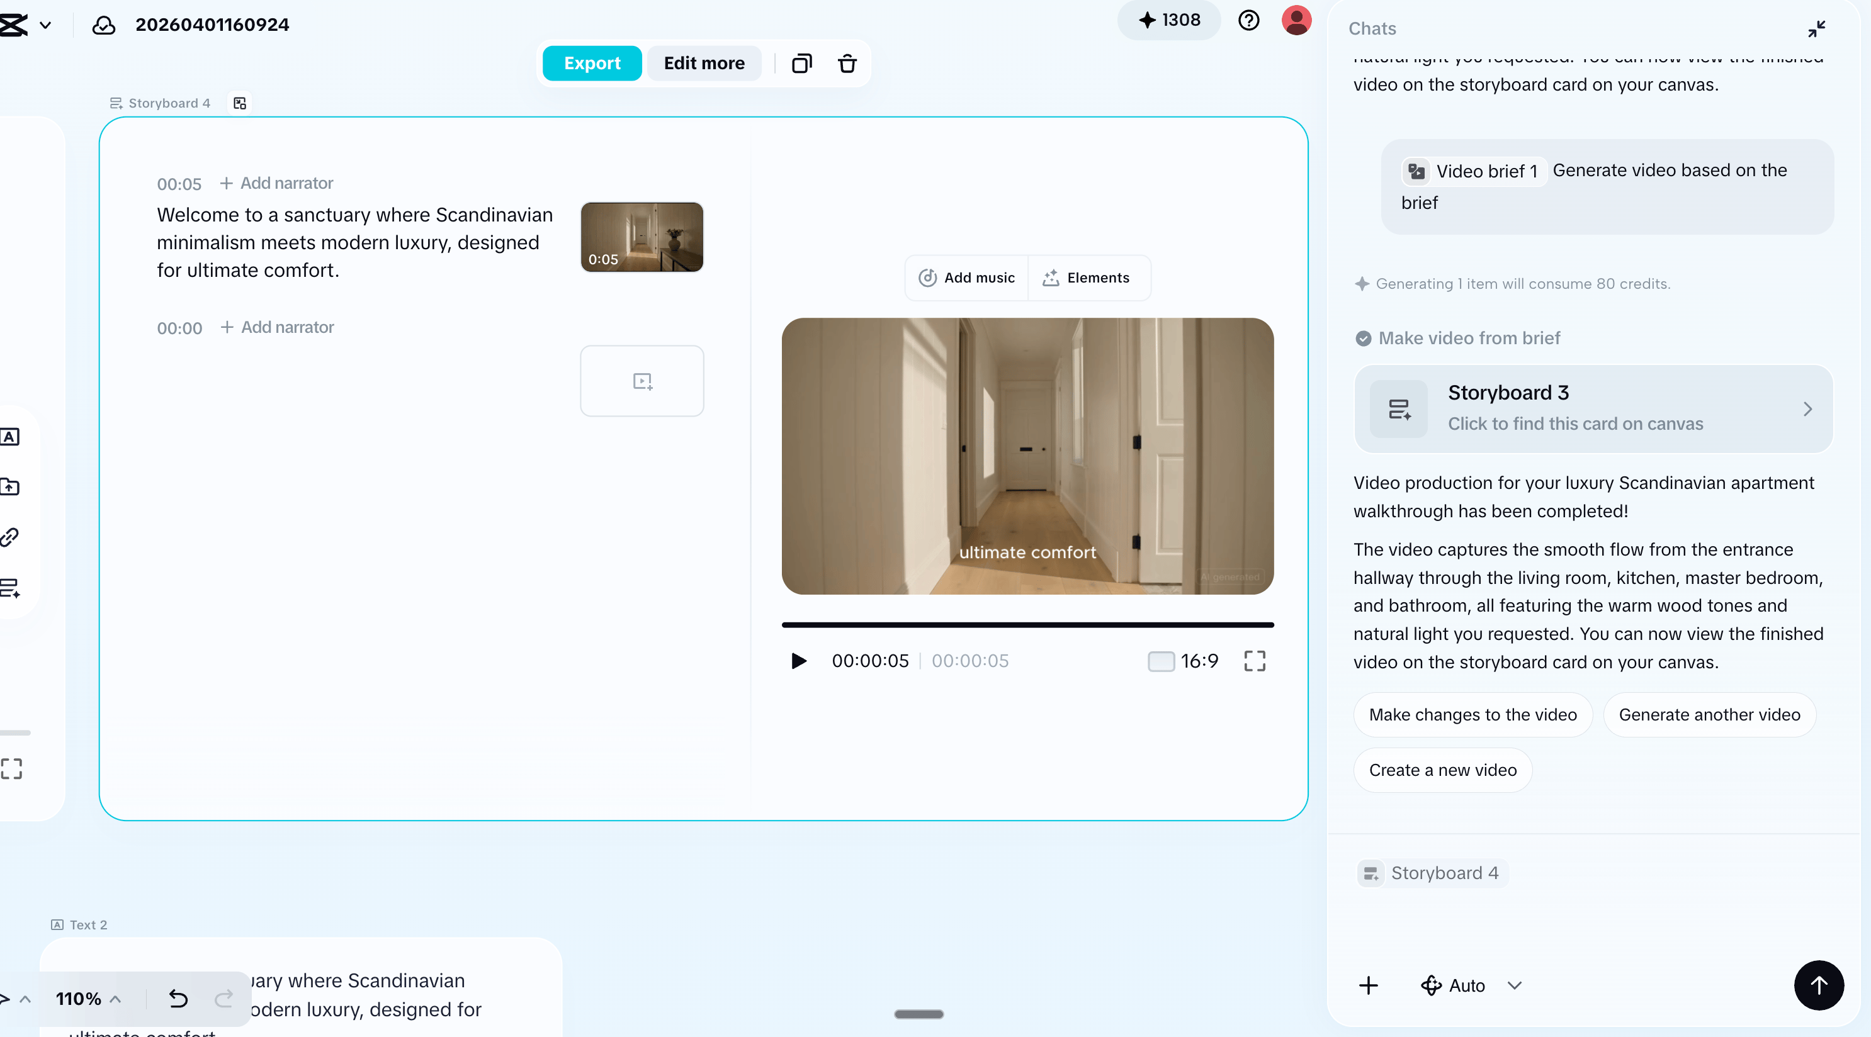Open the Elements option

pyautogui.click(x=1087, y=277)
